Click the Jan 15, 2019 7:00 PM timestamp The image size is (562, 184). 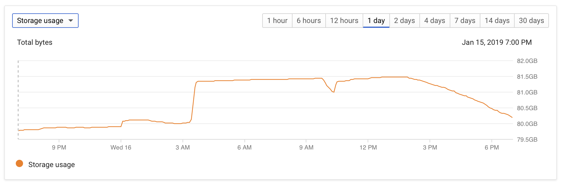click(497, 42)
